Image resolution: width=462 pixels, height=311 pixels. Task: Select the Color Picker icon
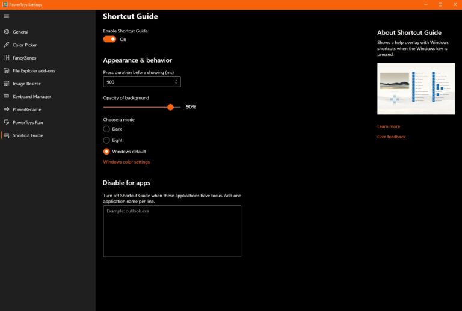(x=7, y=45)
